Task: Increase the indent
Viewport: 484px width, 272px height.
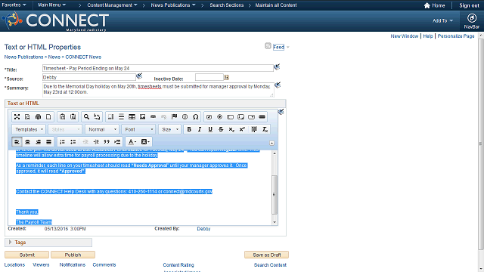Action: pos(96,142)
